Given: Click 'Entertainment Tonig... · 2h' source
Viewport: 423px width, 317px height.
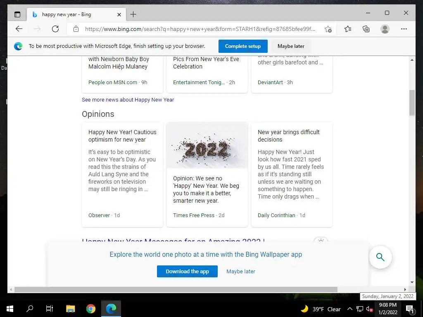Looking at the screenshot, I should coord(204,83).
